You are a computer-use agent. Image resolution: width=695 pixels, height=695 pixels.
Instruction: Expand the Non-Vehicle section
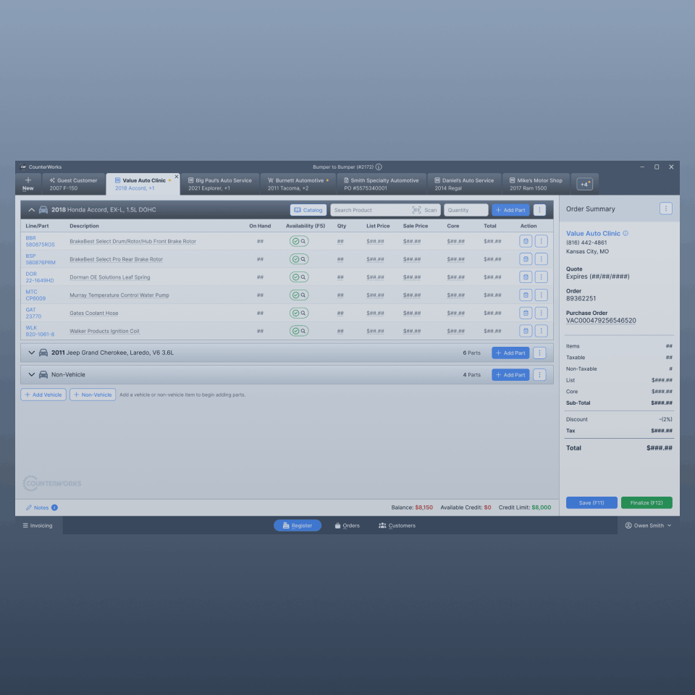(32, 375)
